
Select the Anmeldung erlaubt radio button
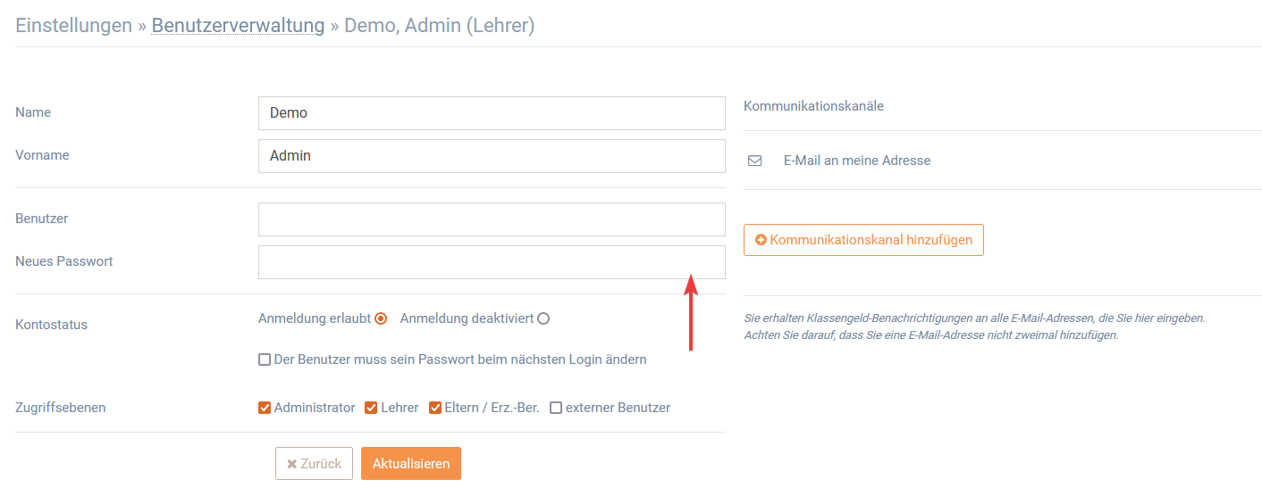pos(381,318)
